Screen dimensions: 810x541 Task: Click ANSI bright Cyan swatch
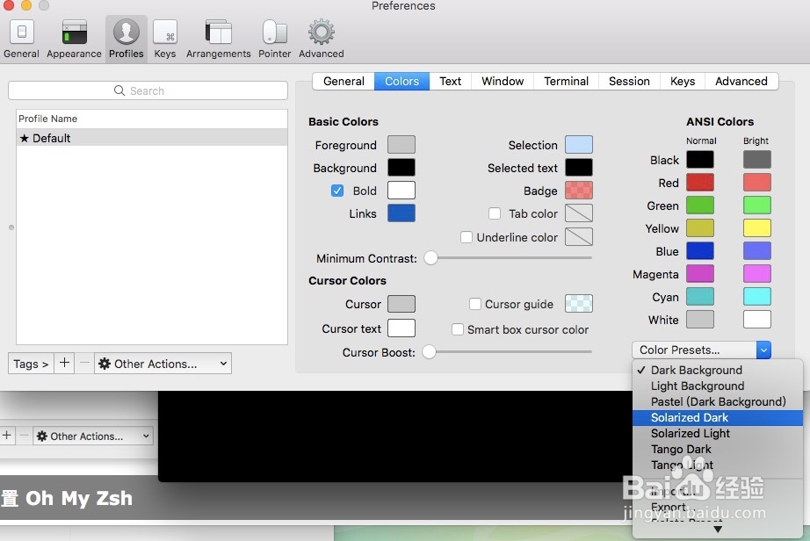pos(756,296)
